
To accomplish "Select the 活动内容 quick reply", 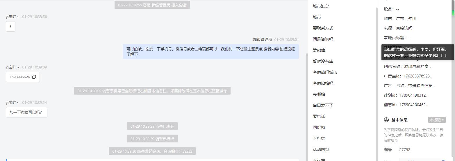I will coord(321,149).
